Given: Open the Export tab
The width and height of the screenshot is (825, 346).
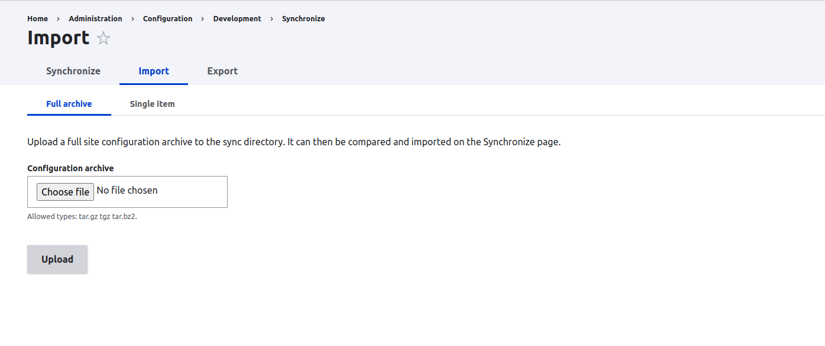Looking at the screenshot, I should coord(222,71).
